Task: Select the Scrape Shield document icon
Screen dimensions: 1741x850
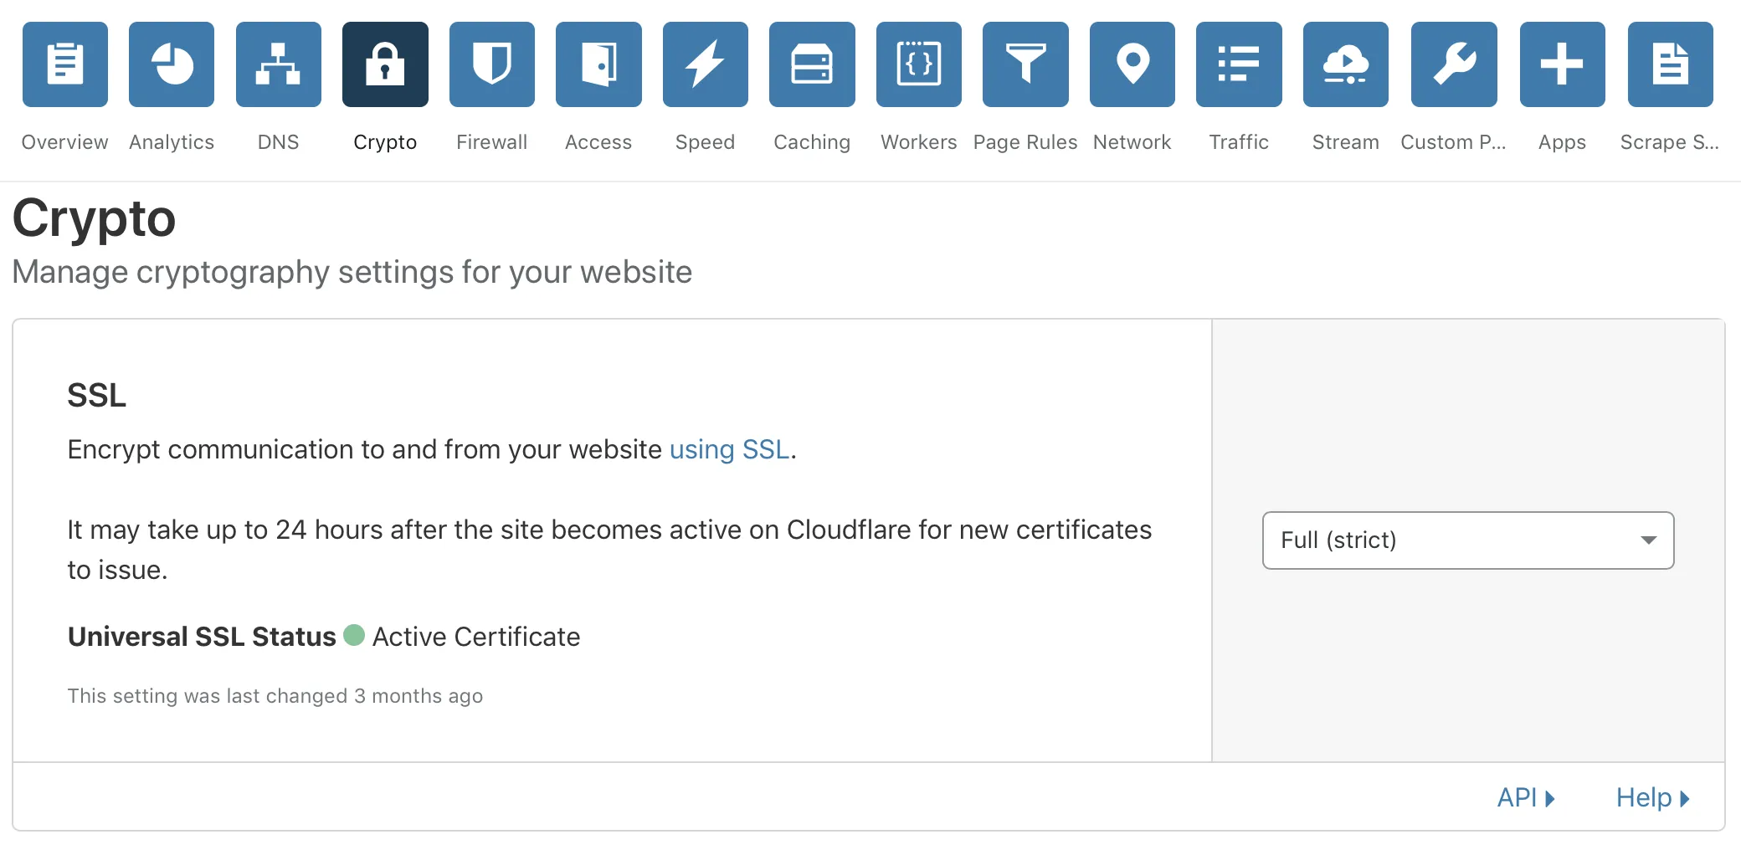Action: tap(1670, 64)
